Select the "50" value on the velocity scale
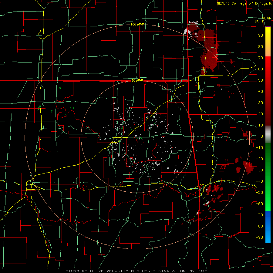 [x=261, y=80]
